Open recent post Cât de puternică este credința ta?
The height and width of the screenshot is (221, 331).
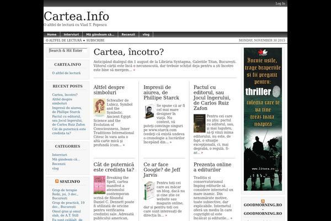coord(69,131)
